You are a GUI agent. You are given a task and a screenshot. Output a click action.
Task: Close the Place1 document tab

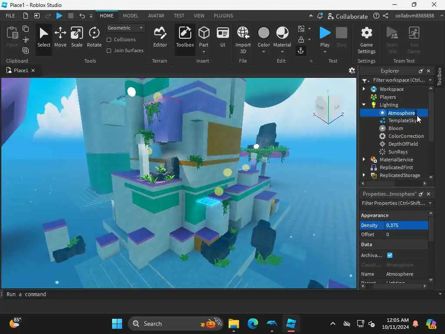click(x=33, y=70)
